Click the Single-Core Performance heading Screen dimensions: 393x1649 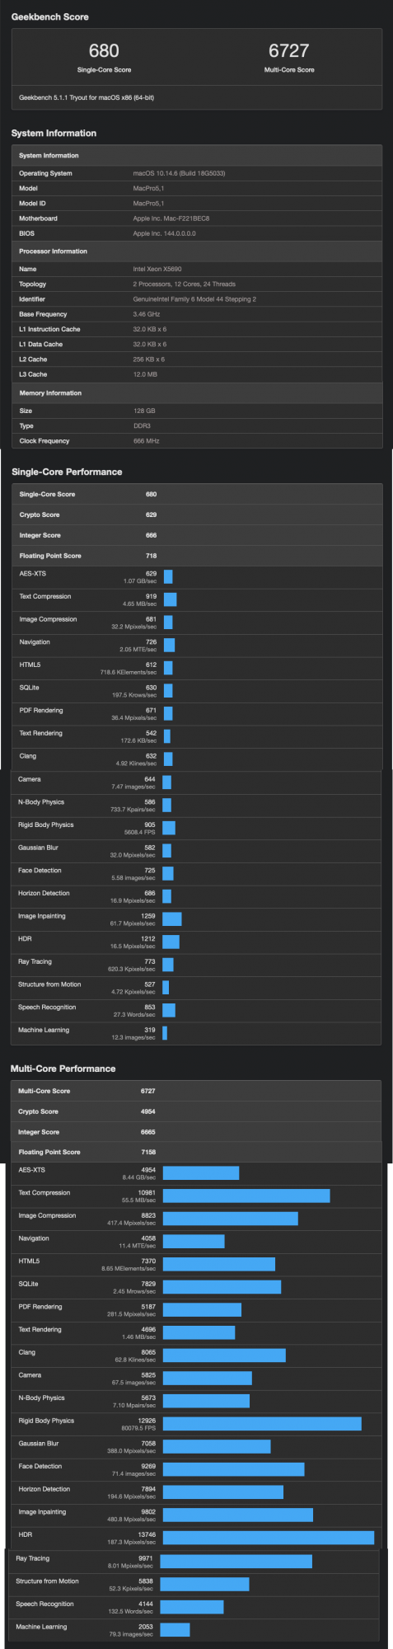click(67, 472)
